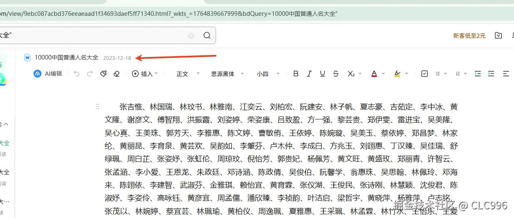514x218 pixels.
Task: Click the search magnifier icon
Action: click(207, 36)
